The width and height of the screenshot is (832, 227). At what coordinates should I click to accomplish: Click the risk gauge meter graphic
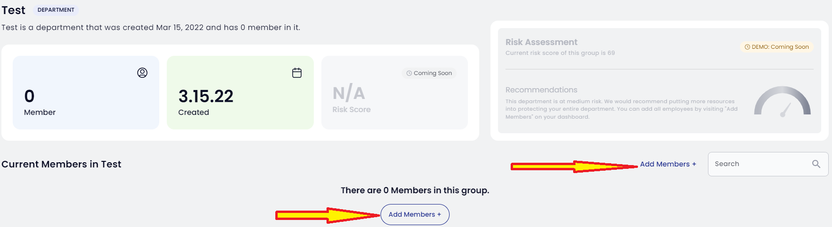tap(782, 101)
